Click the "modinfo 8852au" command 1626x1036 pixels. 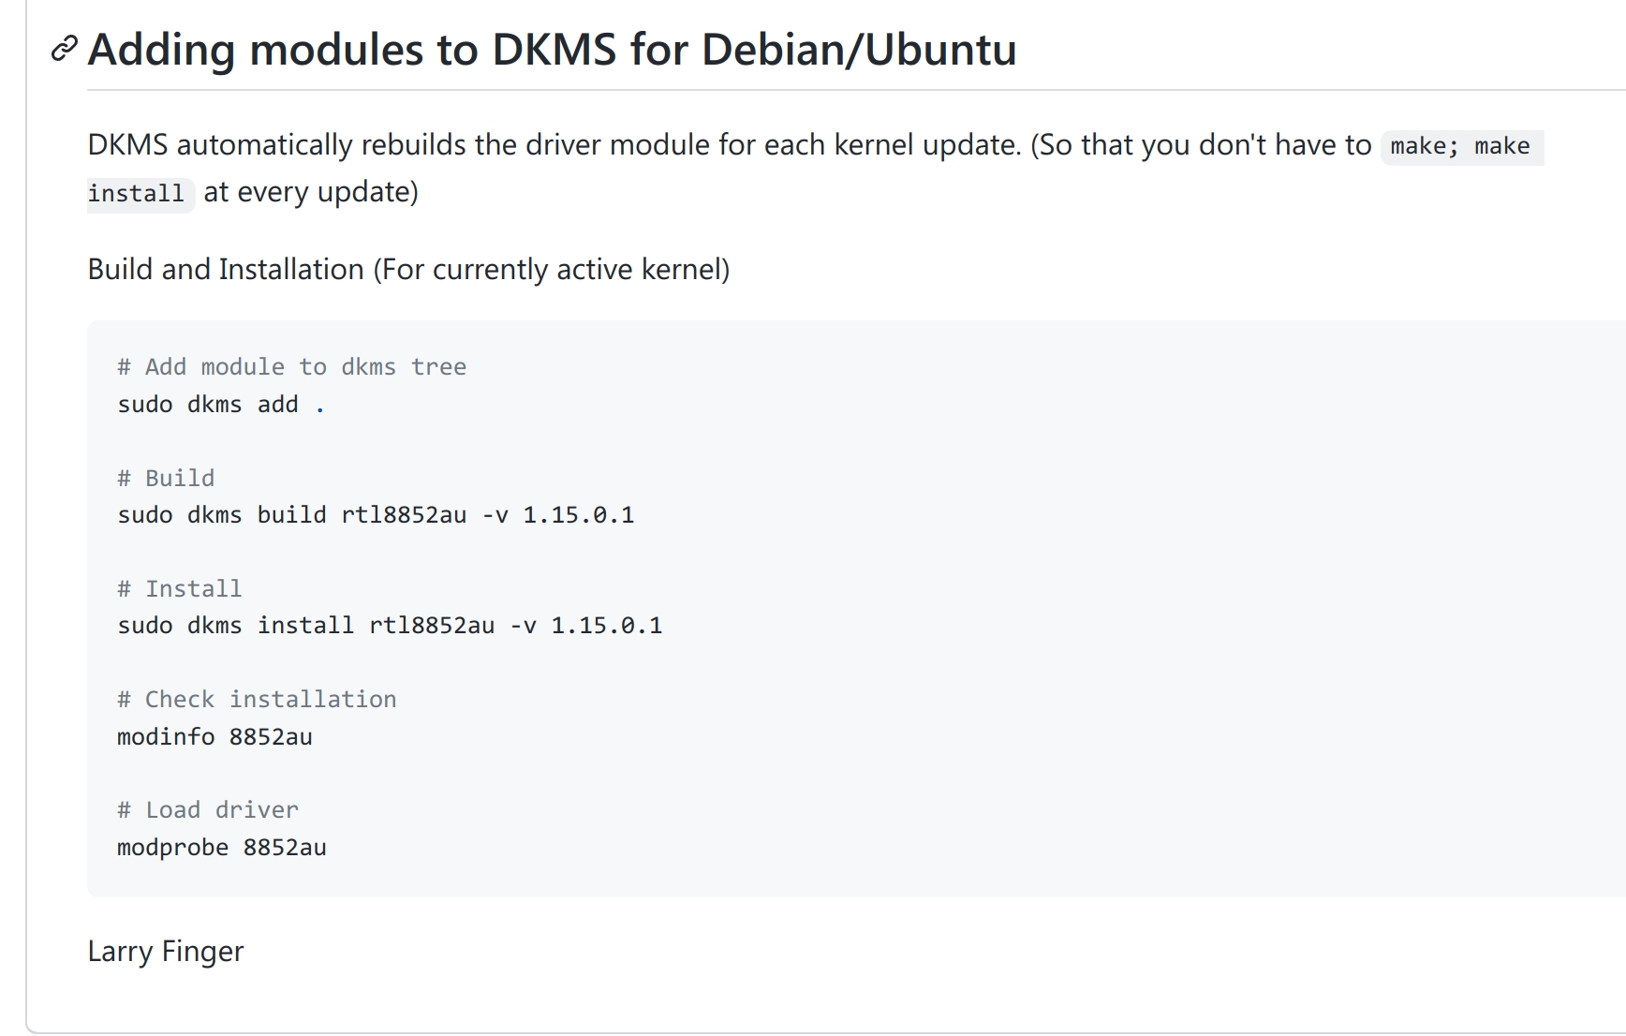point(214,736)
